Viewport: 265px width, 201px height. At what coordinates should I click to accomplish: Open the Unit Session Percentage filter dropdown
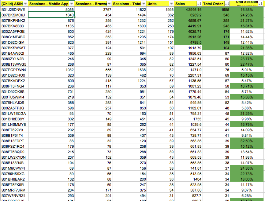[x=261, y=4]
